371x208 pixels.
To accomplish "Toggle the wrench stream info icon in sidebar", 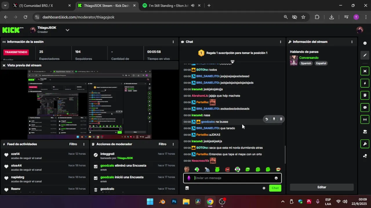I will coord(365,144).
